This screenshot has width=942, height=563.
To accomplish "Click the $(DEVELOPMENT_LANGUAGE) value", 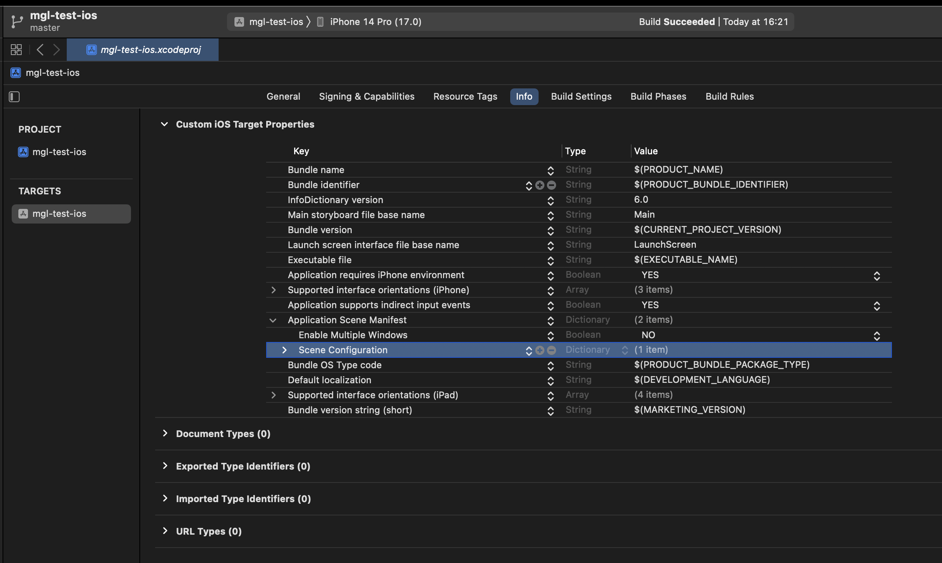I will [702, 380].
